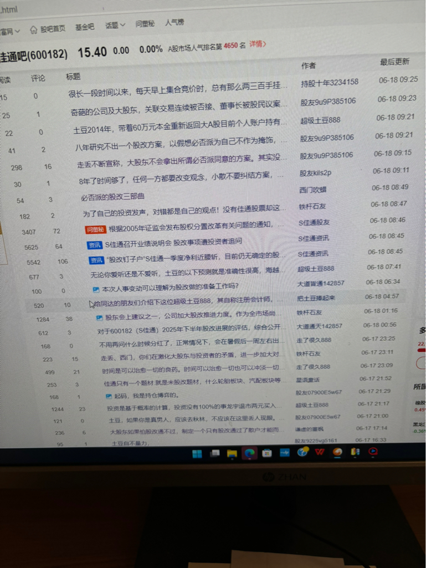Click the 评论 column header

38,78
